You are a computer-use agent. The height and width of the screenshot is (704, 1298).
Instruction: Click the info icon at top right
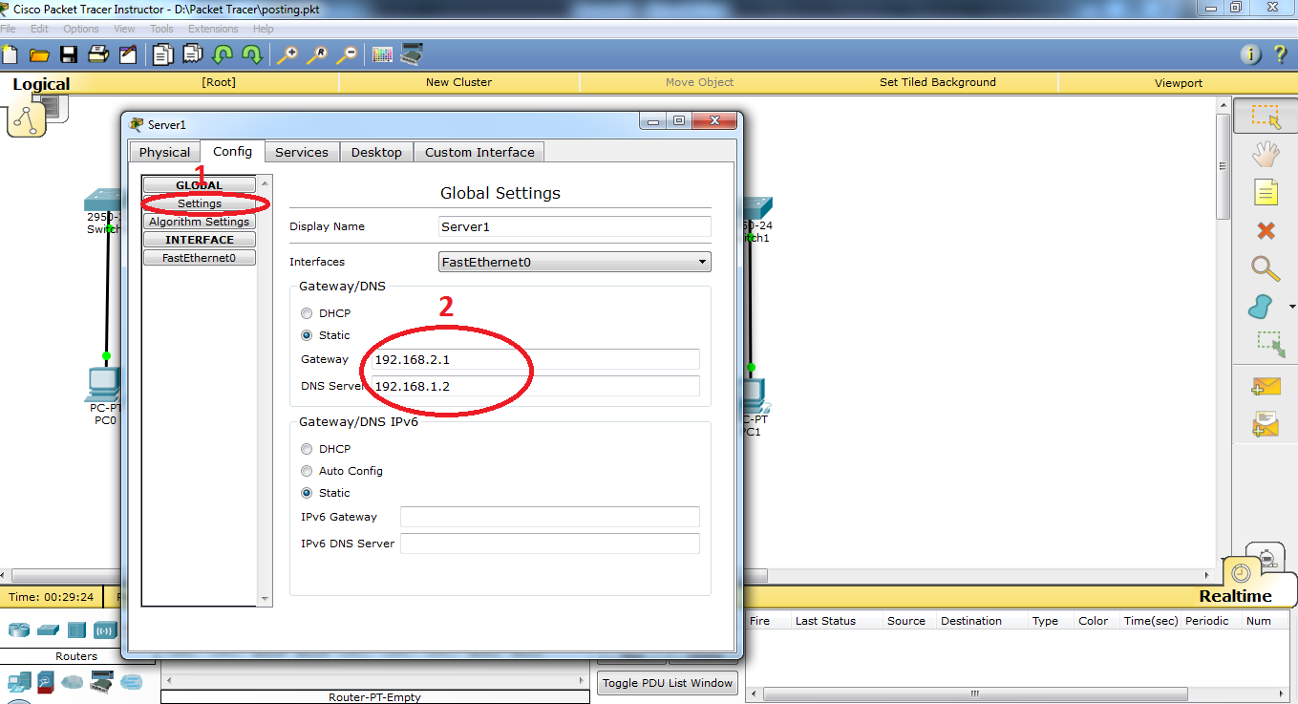tap(1251, 54)
